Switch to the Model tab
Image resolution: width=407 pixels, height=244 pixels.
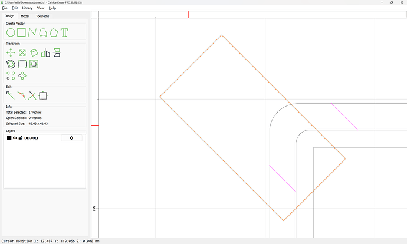pos(25,16)
